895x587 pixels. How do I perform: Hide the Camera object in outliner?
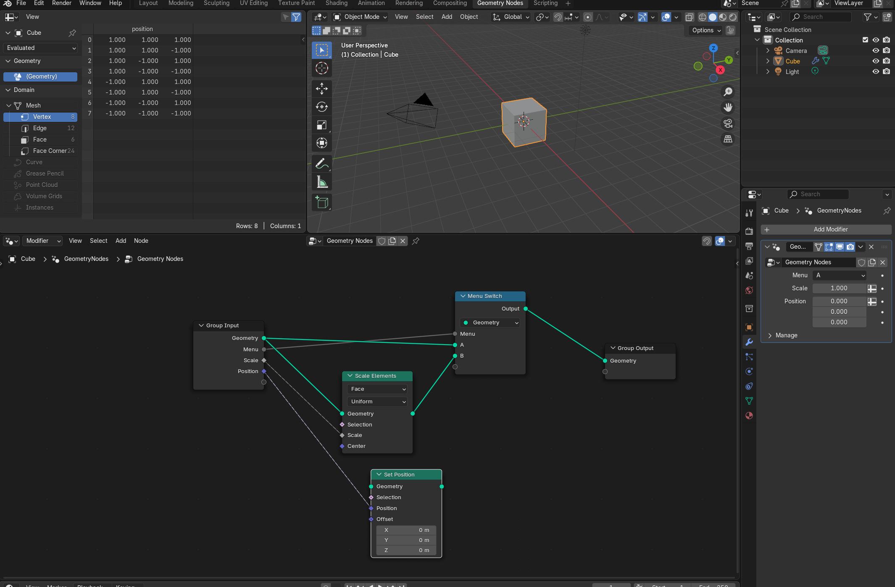point(876,50)
